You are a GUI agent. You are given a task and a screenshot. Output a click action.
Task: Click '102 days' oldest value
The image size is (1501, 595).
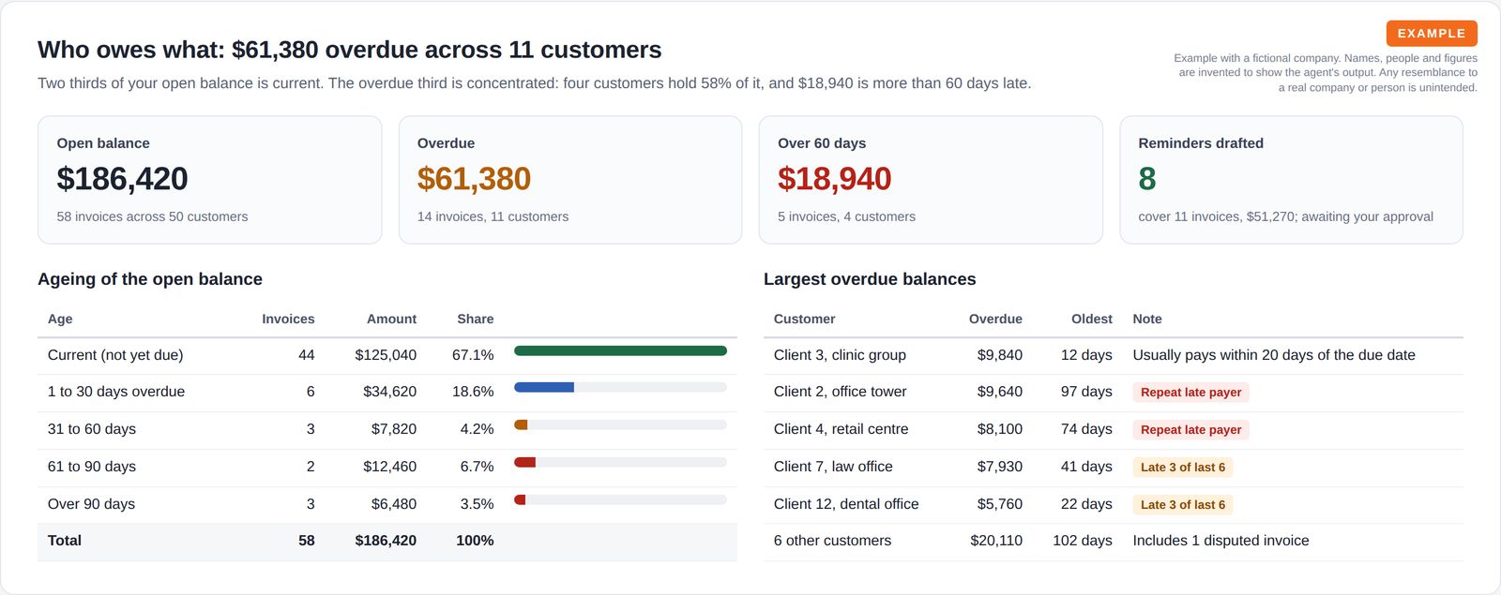point(1083,541)
